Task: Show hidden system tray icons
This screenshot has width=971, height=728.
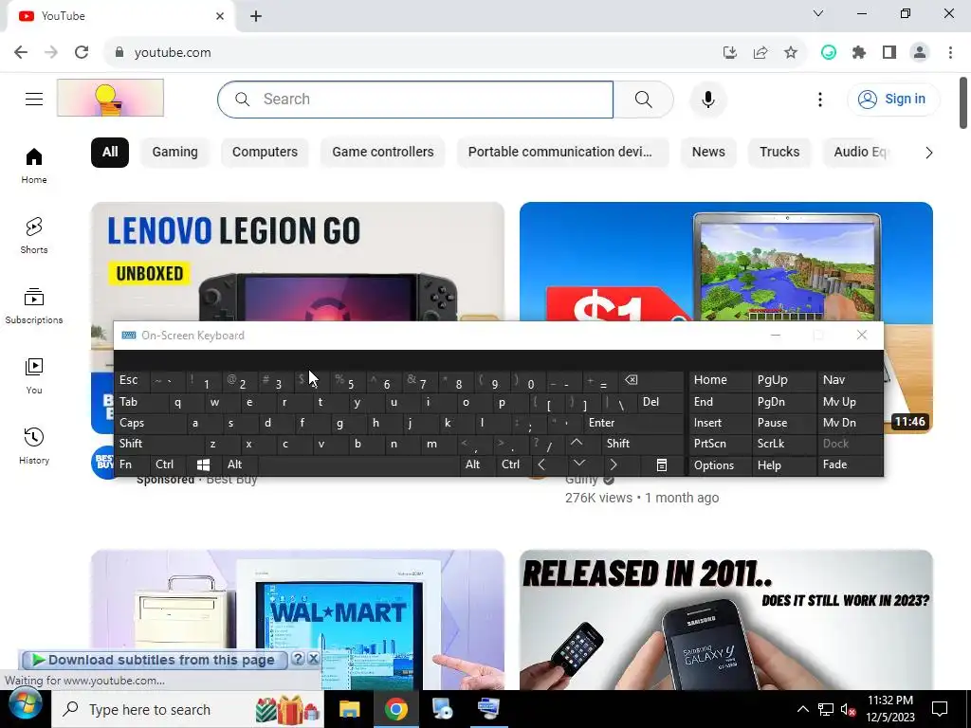Action: tap(802, 709)
